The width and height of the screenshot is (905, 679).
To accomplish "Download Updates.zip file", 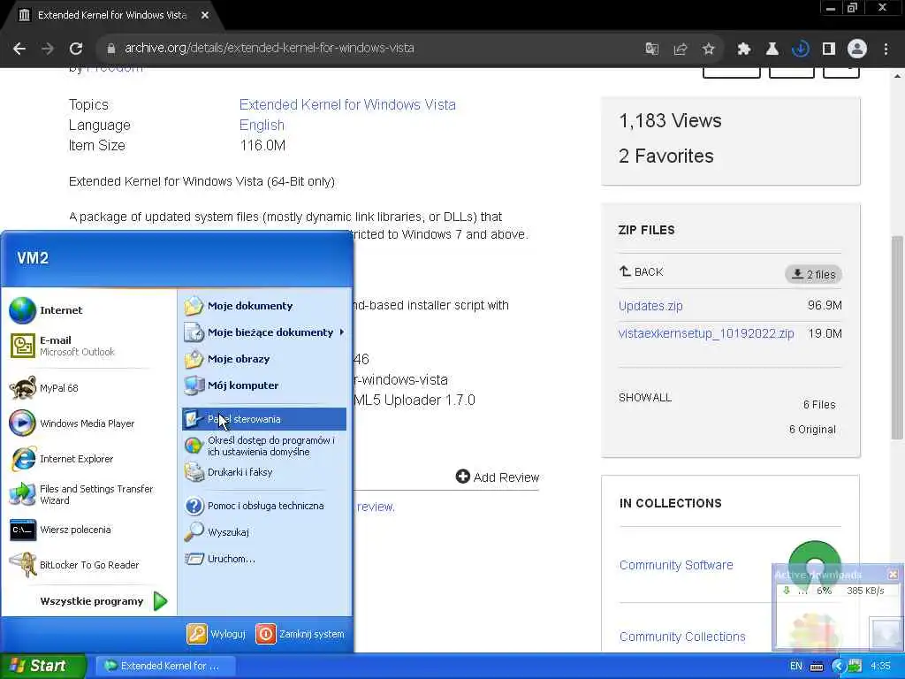I will 650,305.
